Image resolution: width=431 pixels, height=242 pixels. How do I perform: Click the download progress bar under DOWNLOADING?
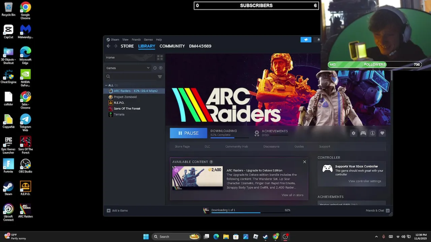click(x=230, y=137)
